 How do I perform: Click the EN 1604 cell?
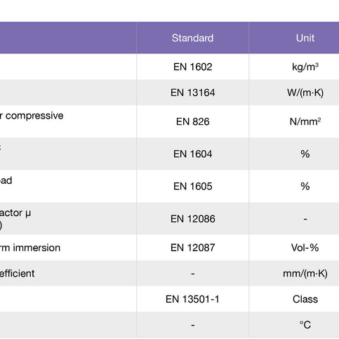point(193,154)
